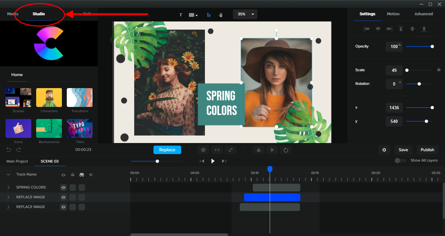Align selection to left edge
Viewport: 445px width, 236px height.
(366, 29)
